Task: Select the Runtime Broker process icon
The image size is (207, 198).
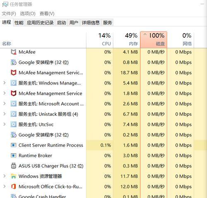Action: 14,155
